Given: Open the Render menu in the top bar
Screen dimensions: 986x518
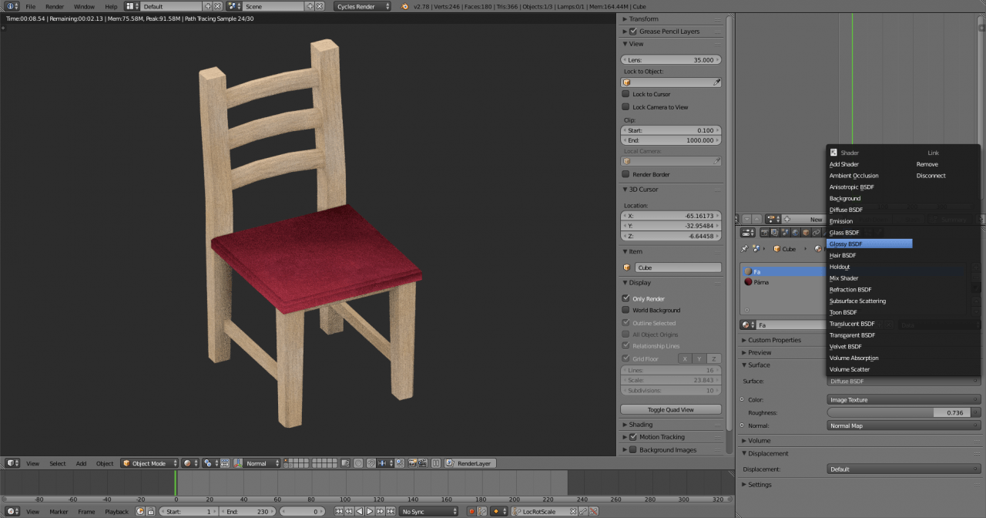Looking at the screenshot, I should 55,6.
